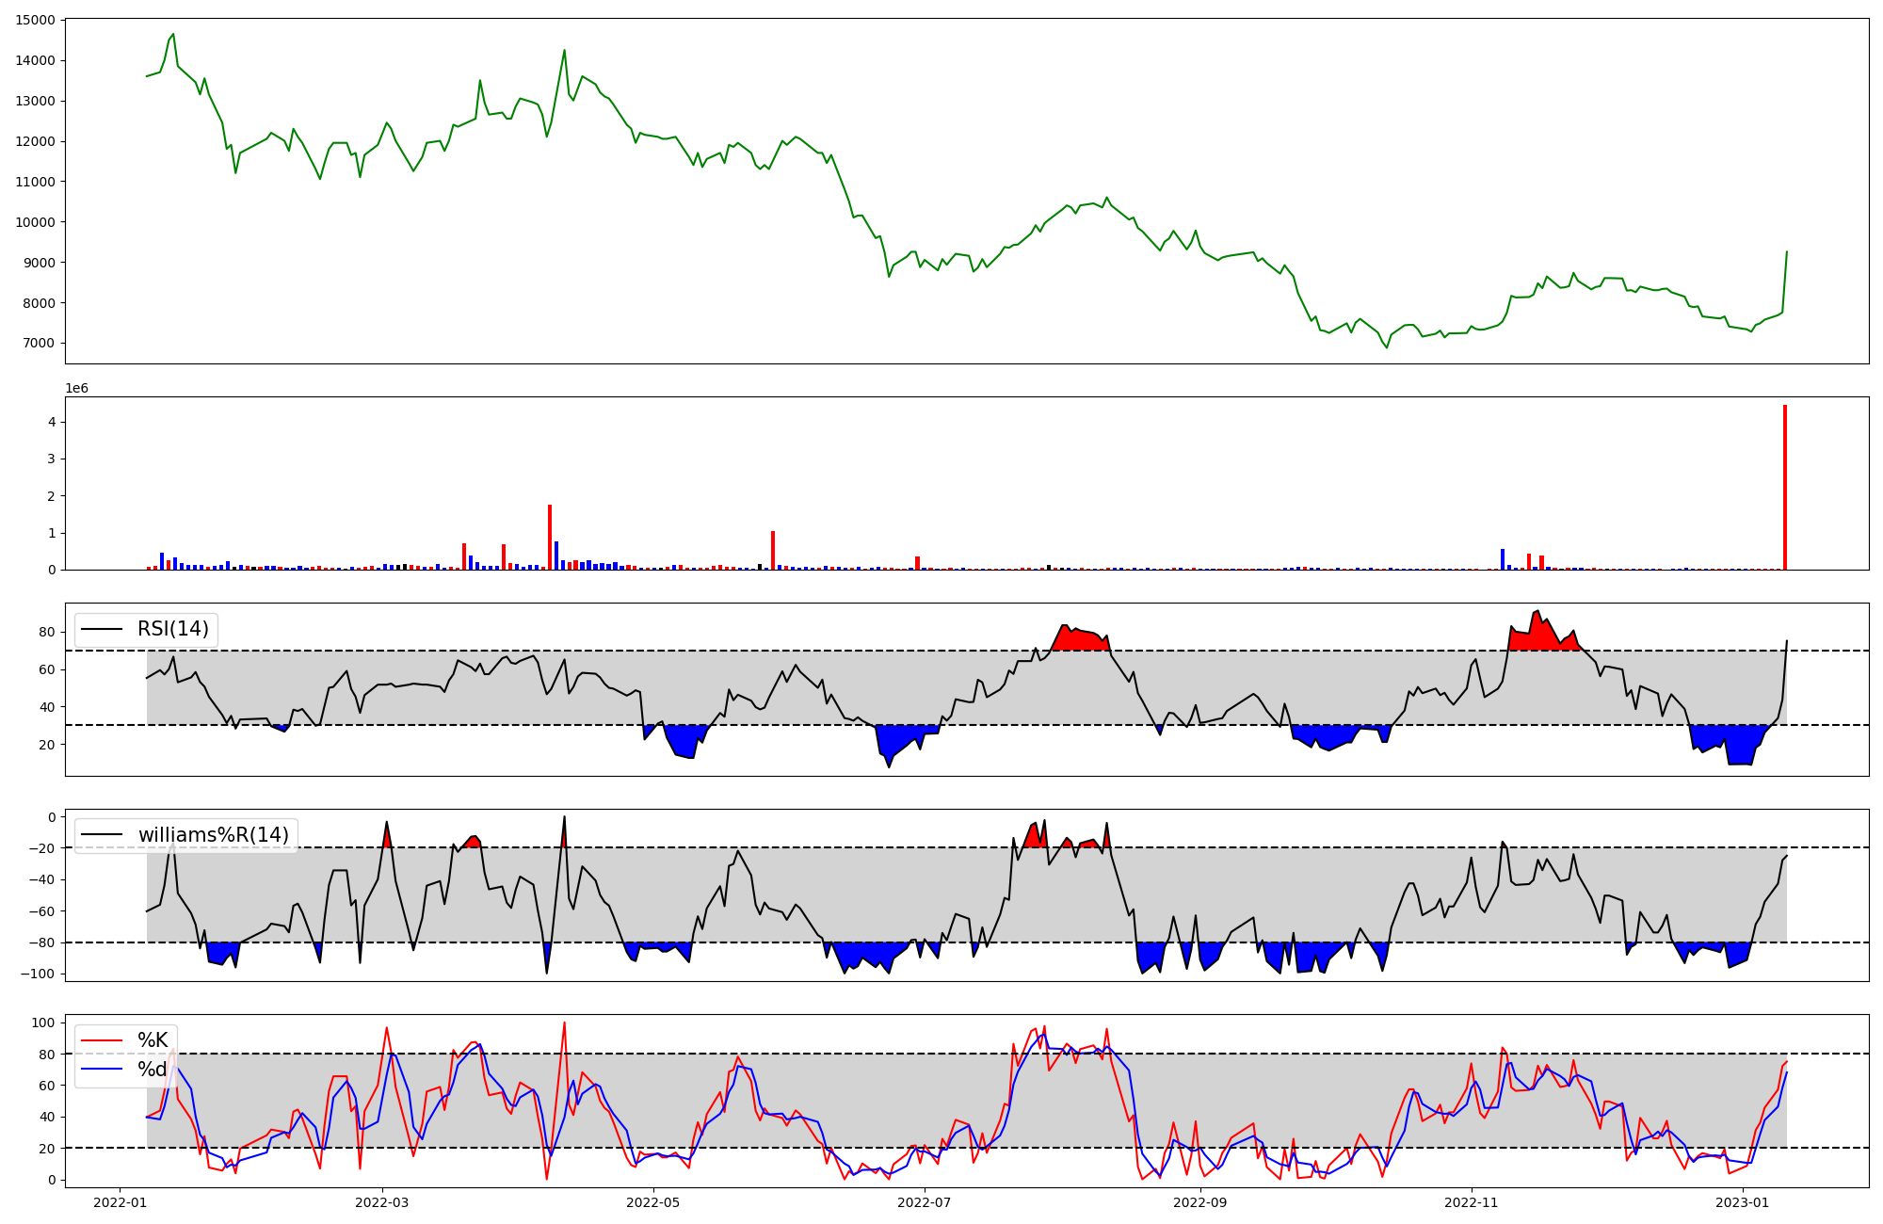Image resolution: width=1883 pixels, height=1224 pixels.
Task: Click the black line swatch in RSI legend
Action: pyautogui.click(x=103, y=629)
